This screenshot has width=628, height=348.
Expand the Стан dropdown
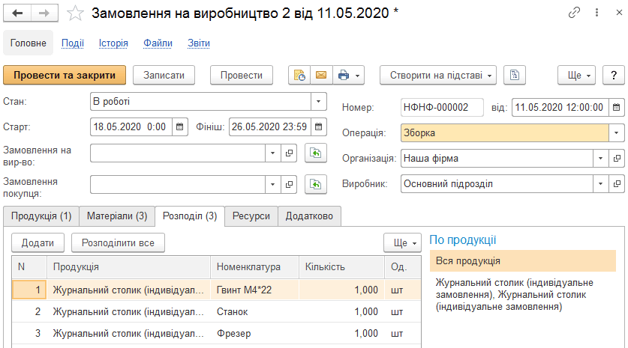point(318,102)
